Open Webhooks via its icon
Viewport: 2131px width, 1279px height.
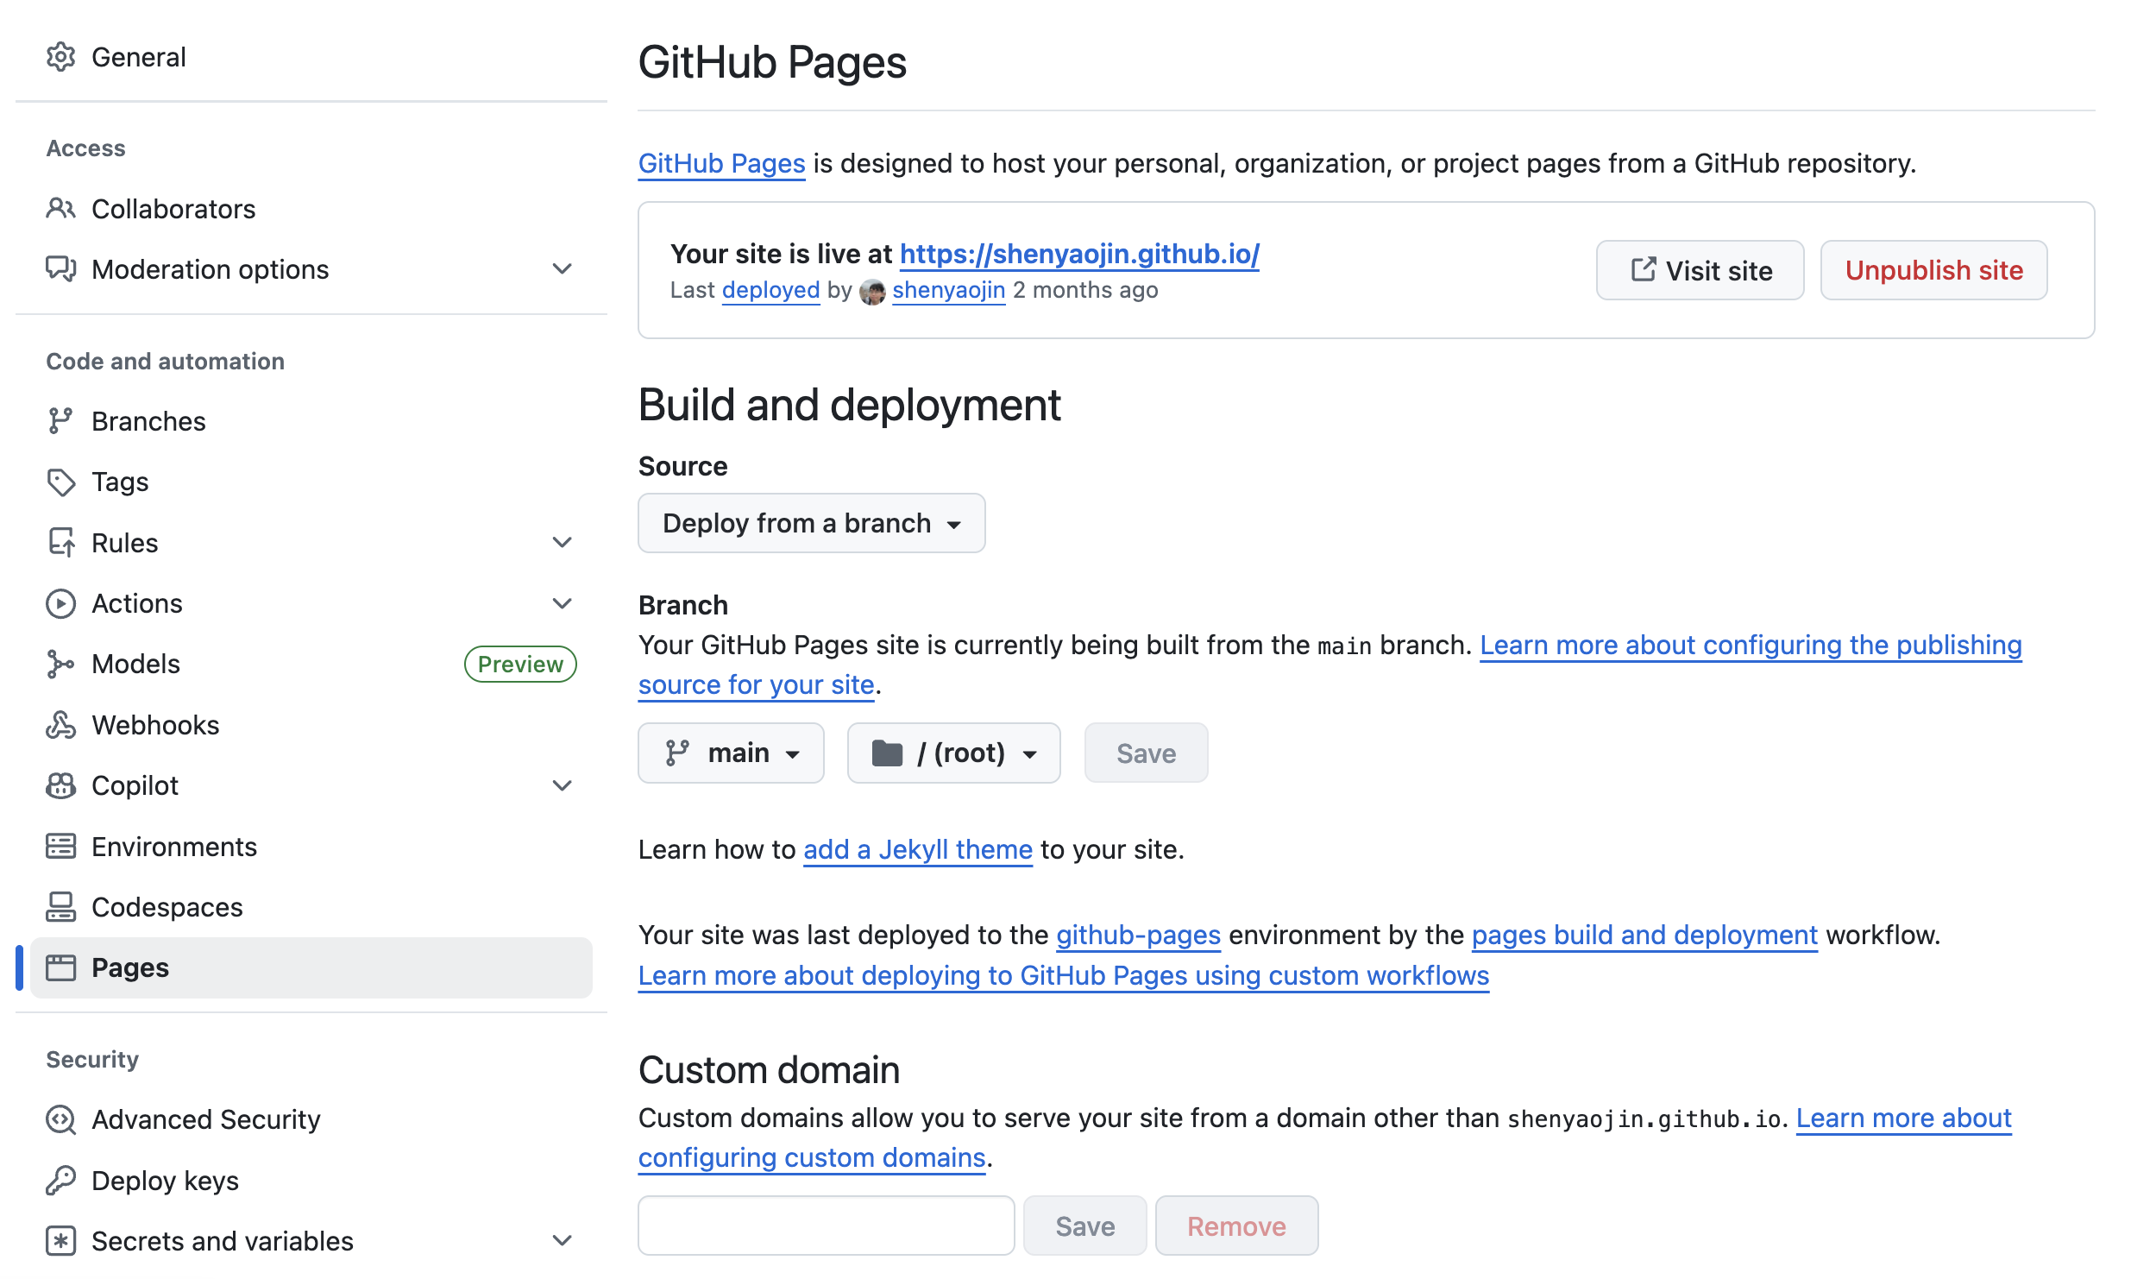(60, 725)
